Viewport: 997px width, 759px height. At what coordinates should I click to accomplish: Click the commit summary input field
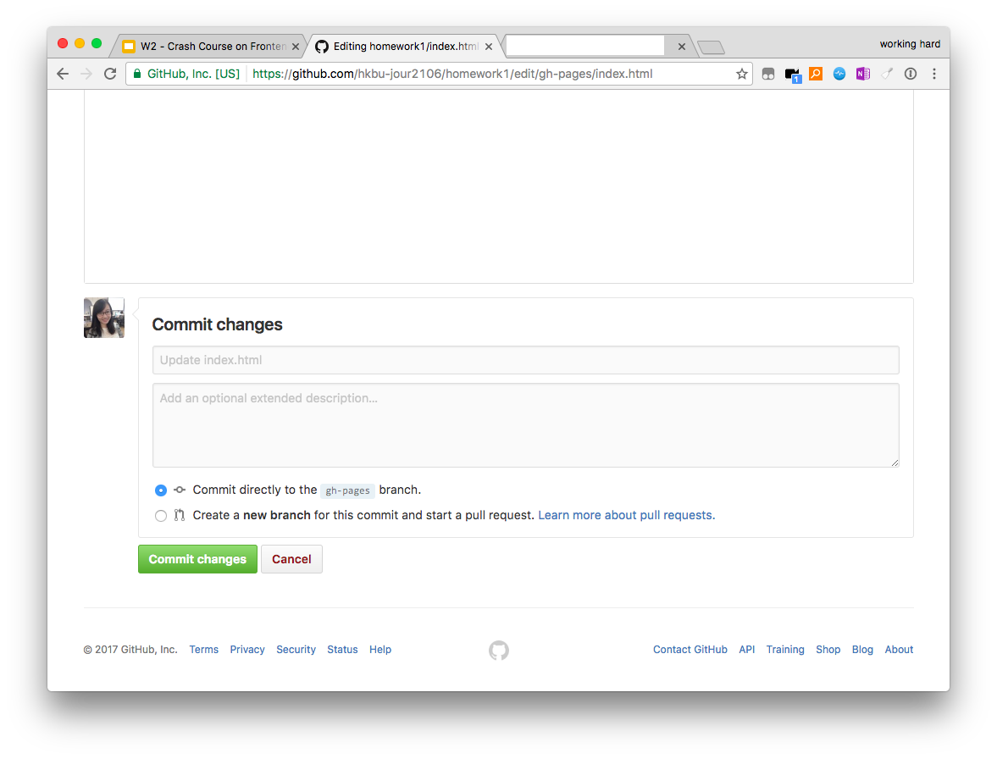coord(525,360)
